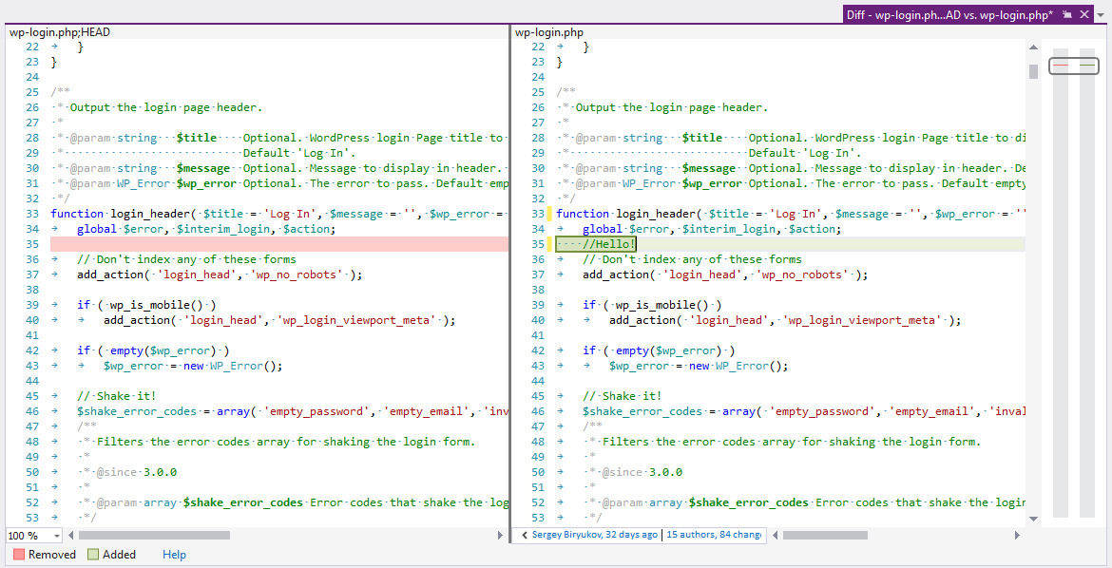Click the red Removed legend swatch
Viewport: 1112px width, 568px height.
[x=19, y=555]
